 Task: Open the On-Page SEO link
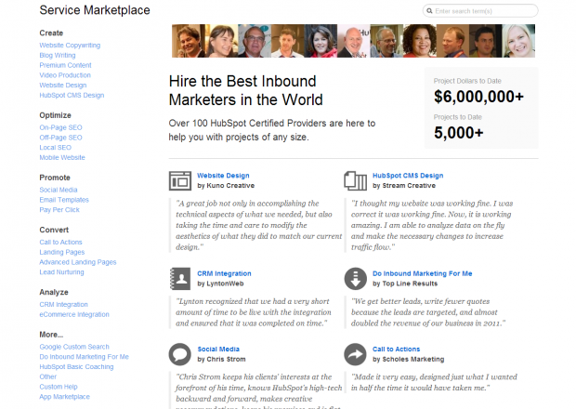[x=60, y=127]
